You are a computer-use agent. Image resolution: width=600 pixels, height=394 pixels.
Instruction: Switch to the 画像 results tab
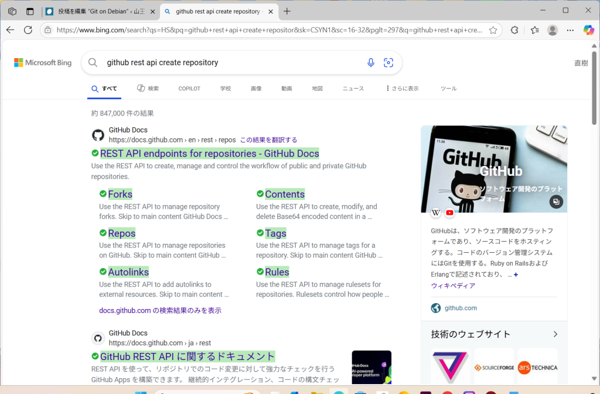[256, 89]
